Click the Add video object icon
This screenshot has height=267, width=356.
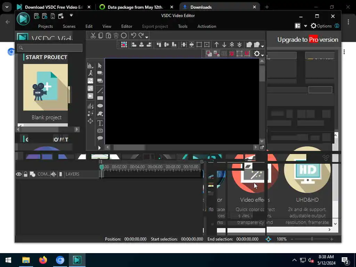(x=90, y=96)
